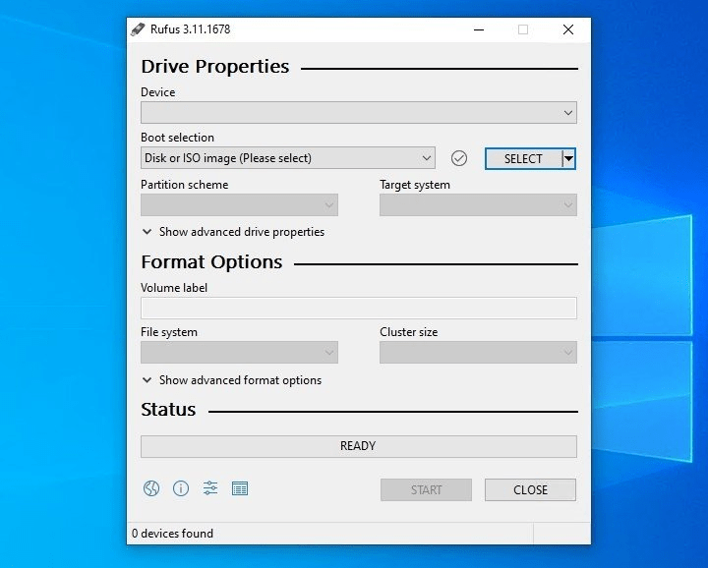Open language selection via globe icon
The image size is (708, 568).
(x=151, y=488)
